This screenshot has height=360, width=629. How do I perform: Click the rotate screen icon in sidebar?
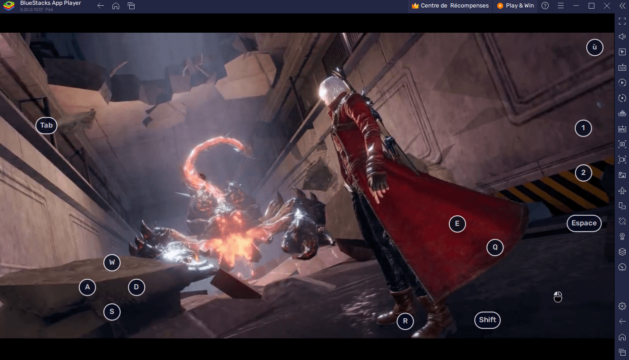[622, 206]
